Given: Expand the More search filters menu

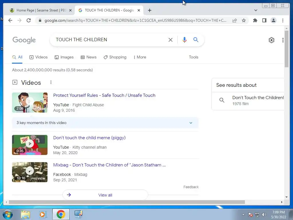Looking at the screenshot, I should [x=140, y=57].
